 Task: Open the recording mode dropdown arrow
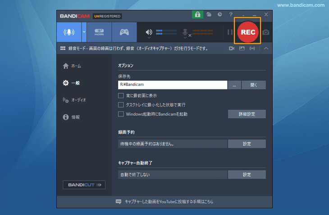(x=84, y=32)
